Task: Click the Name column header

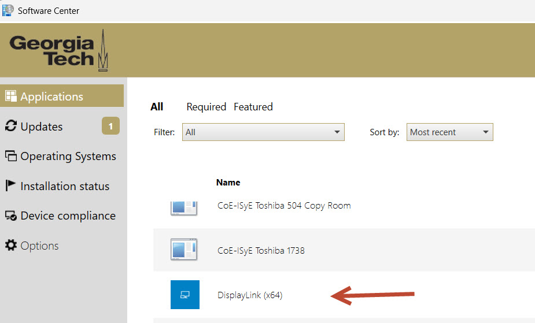Action: [228, 182]
